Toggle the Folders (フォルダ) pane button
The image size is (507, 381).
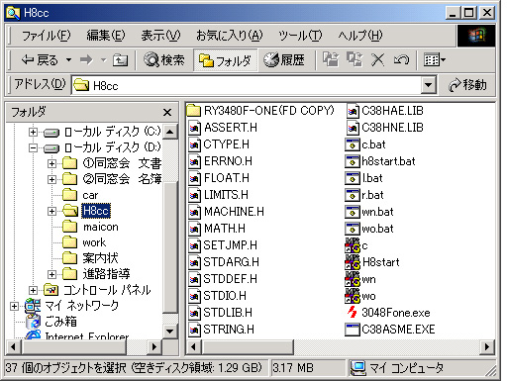click(x=226, y=60)
